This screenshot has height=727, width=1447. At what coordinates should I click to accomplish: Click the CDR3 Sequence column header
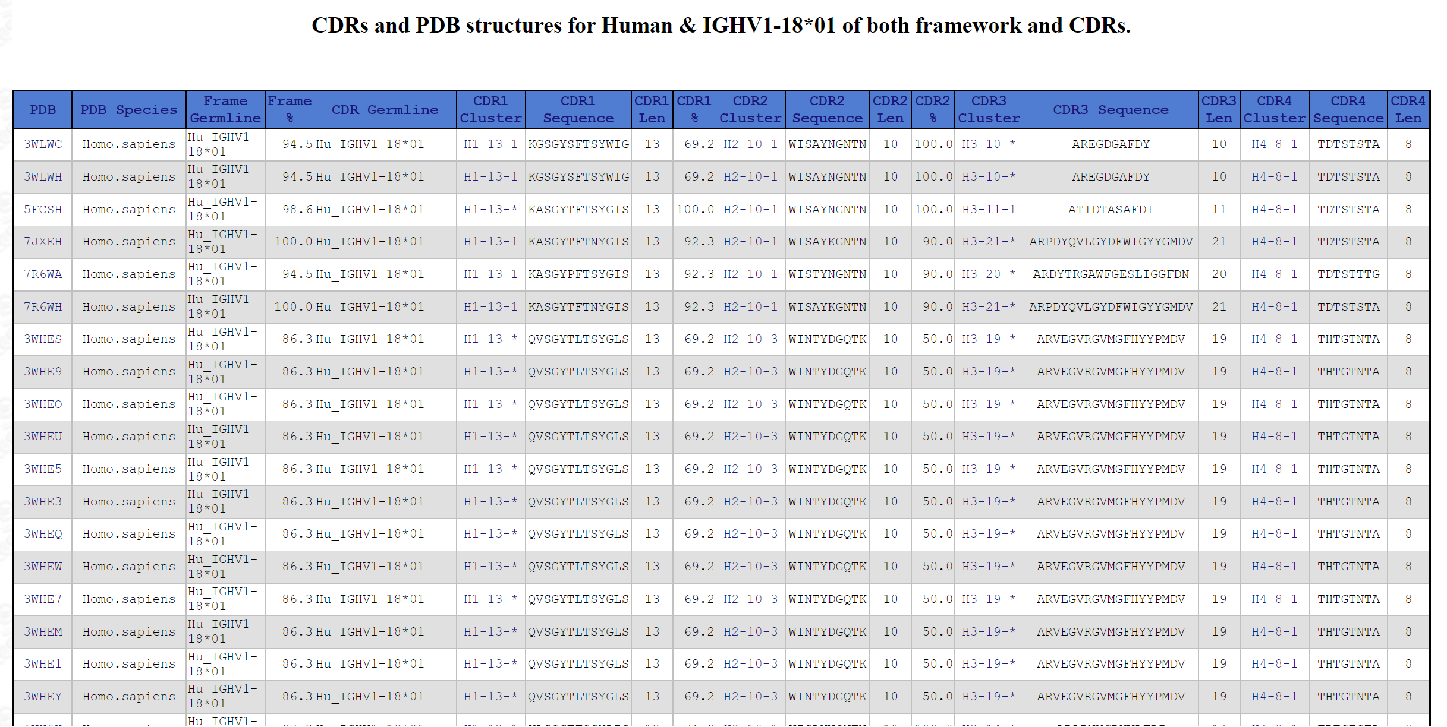point(1111,110)
